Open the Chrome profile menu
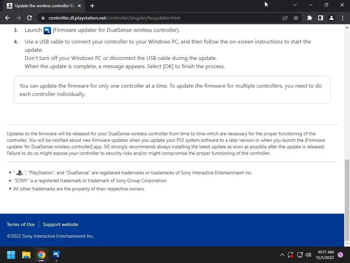Viewport: 350px width, 263px height. coord(332,18)
